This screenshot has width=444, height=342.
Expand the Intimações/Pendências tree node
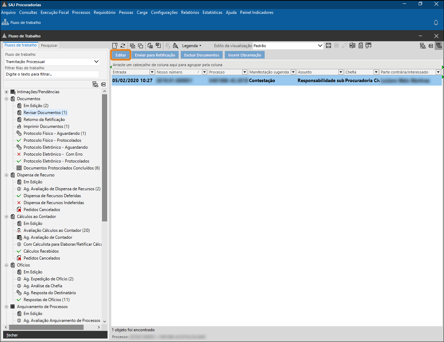pyautogui.click(x=6, y=92)
